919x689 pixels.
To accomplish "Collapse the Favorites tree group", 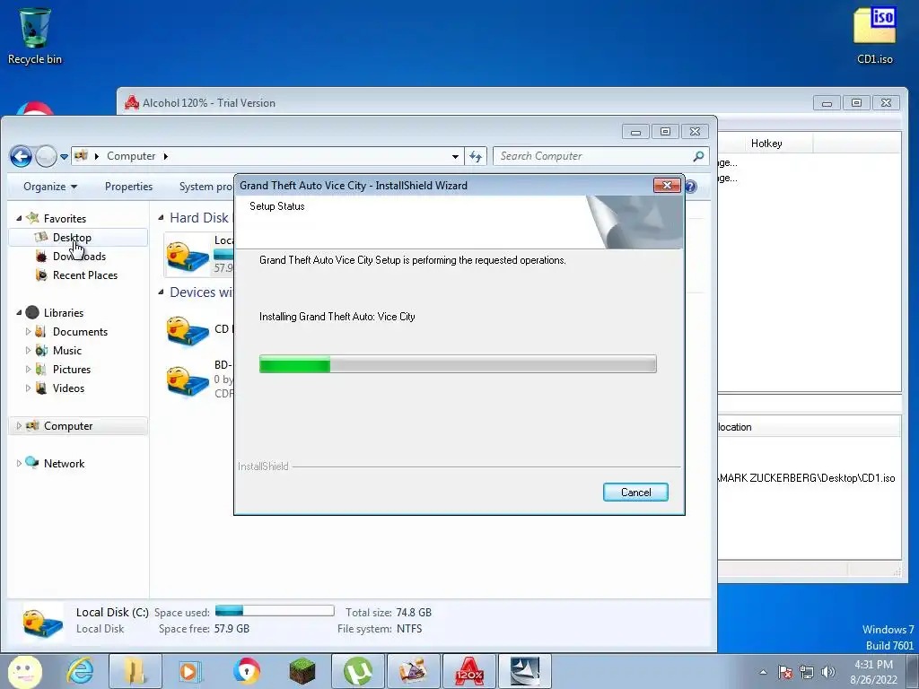I will coord(19,219).
